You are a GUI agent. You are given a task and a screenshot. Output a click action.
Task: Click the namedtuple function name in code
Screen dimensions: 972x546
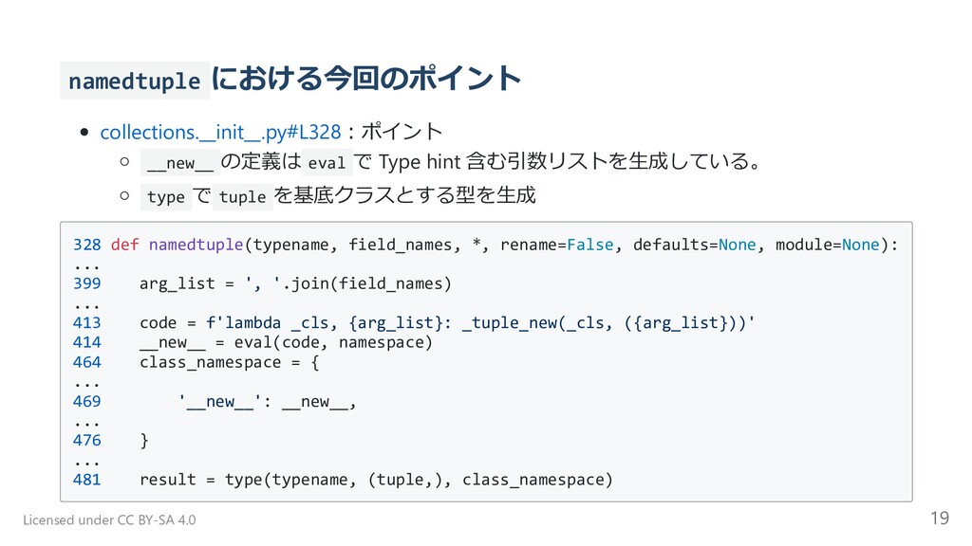pos(196,245)
